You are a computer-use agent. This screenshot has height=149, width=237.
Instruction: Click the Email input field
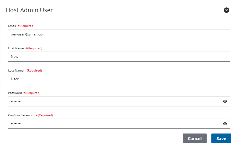coord(119,34)
